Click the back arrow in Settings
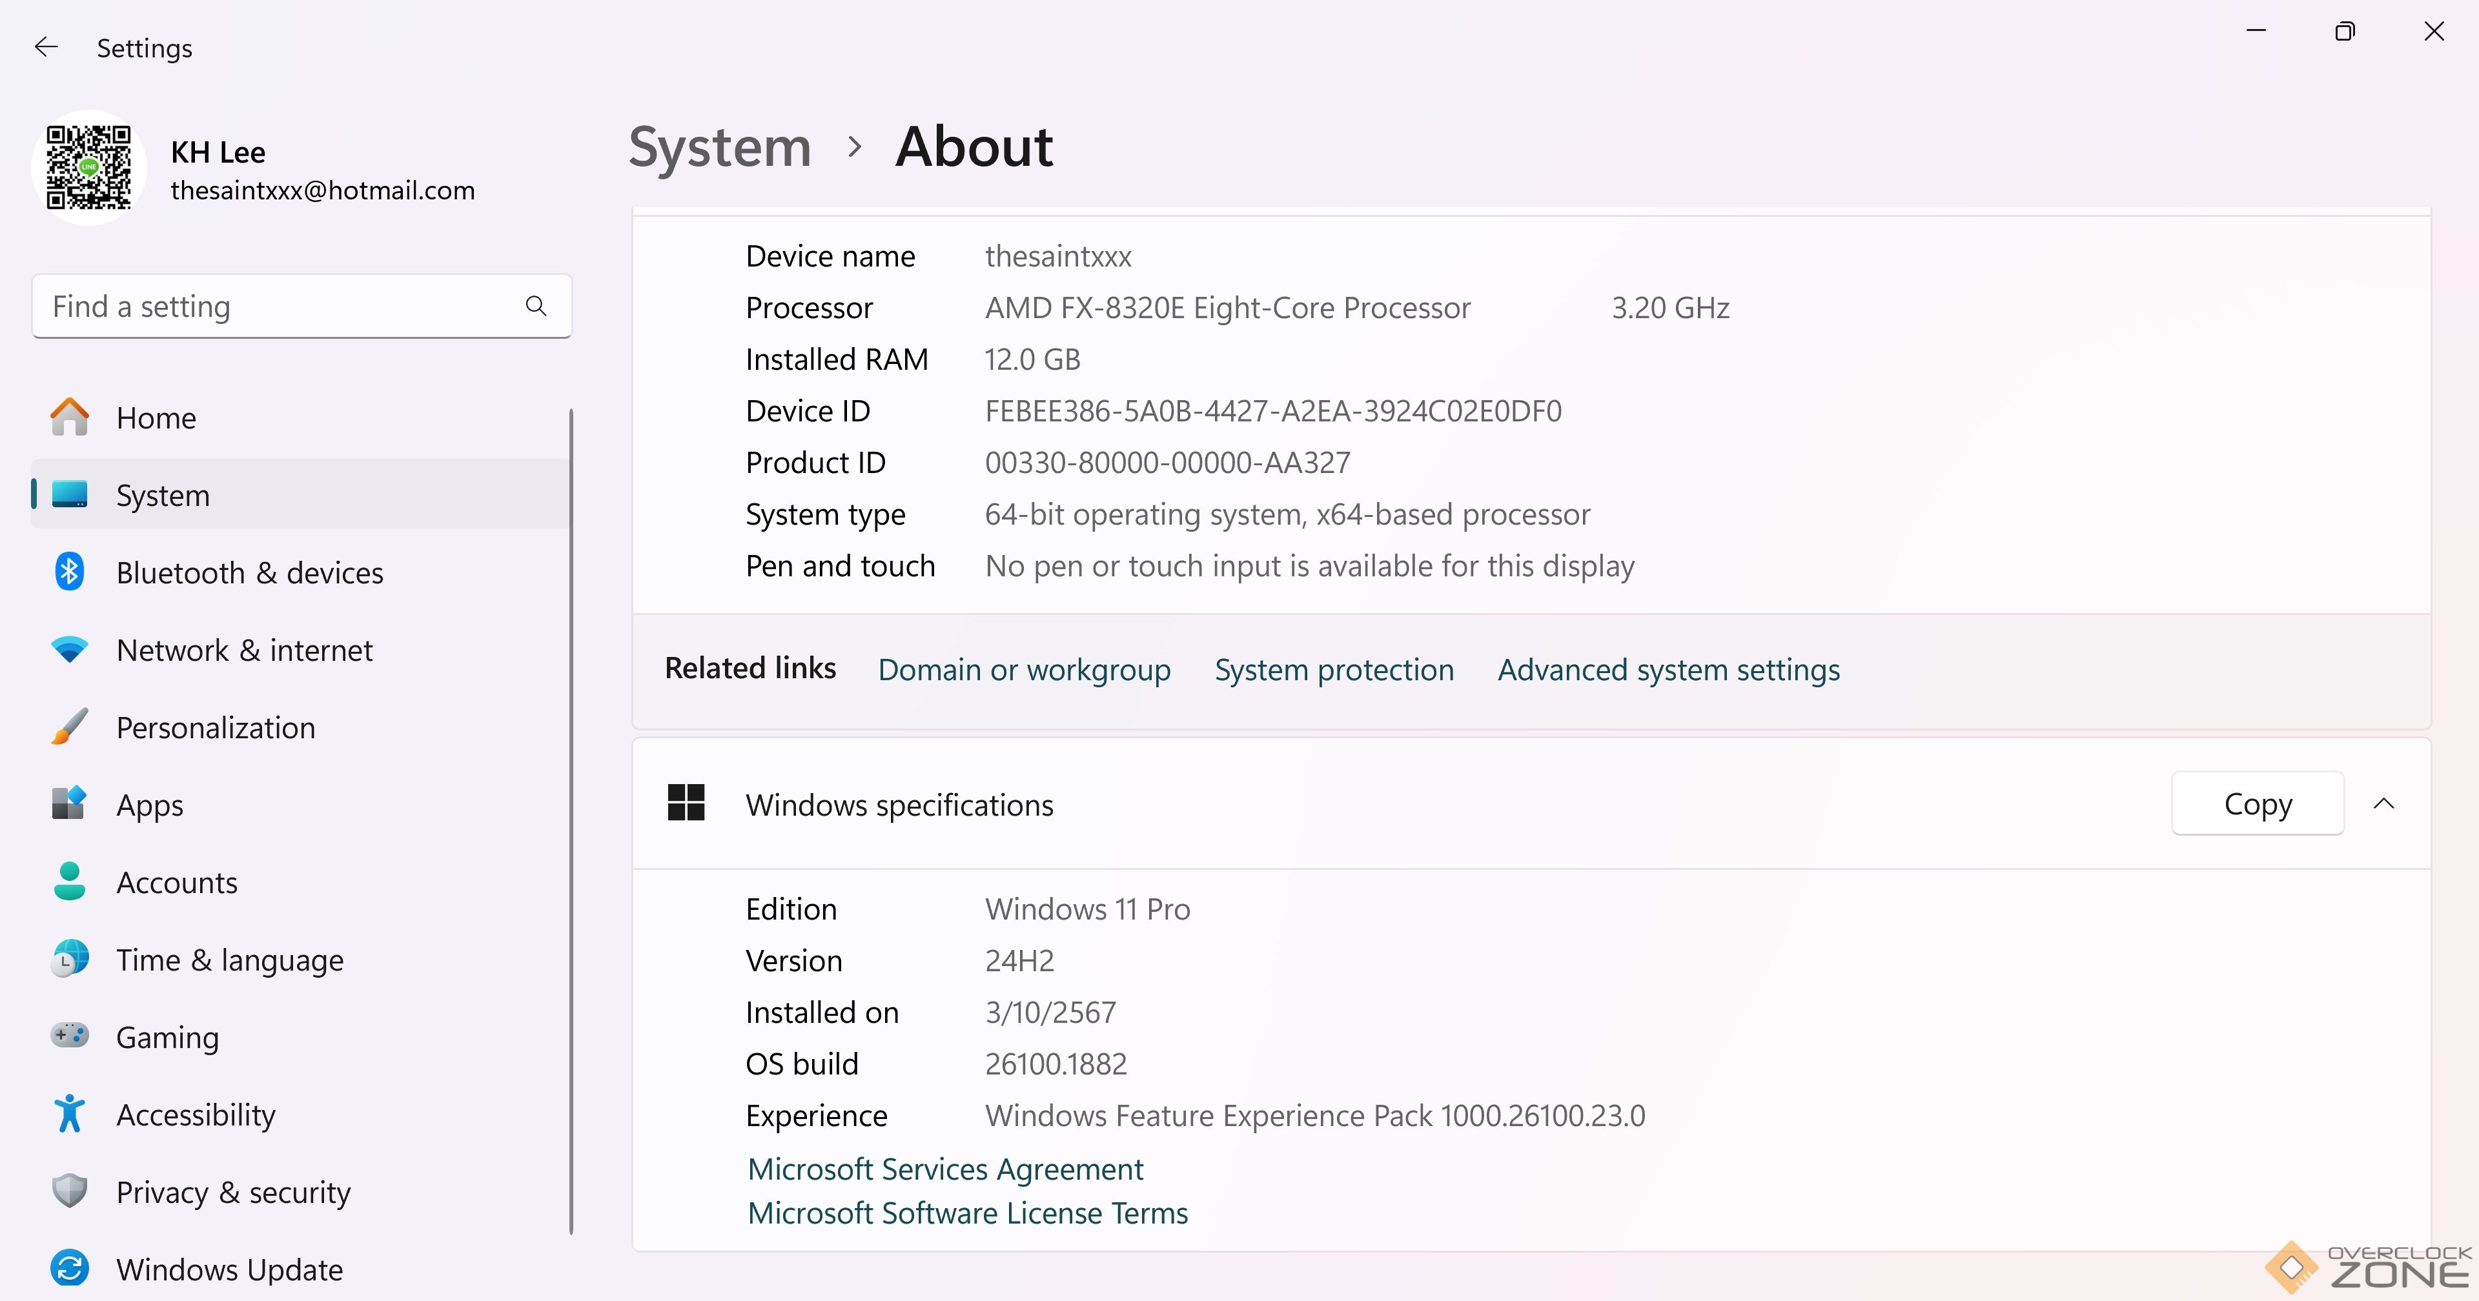Screen dimensions: 2479x1301 (46, 47)
